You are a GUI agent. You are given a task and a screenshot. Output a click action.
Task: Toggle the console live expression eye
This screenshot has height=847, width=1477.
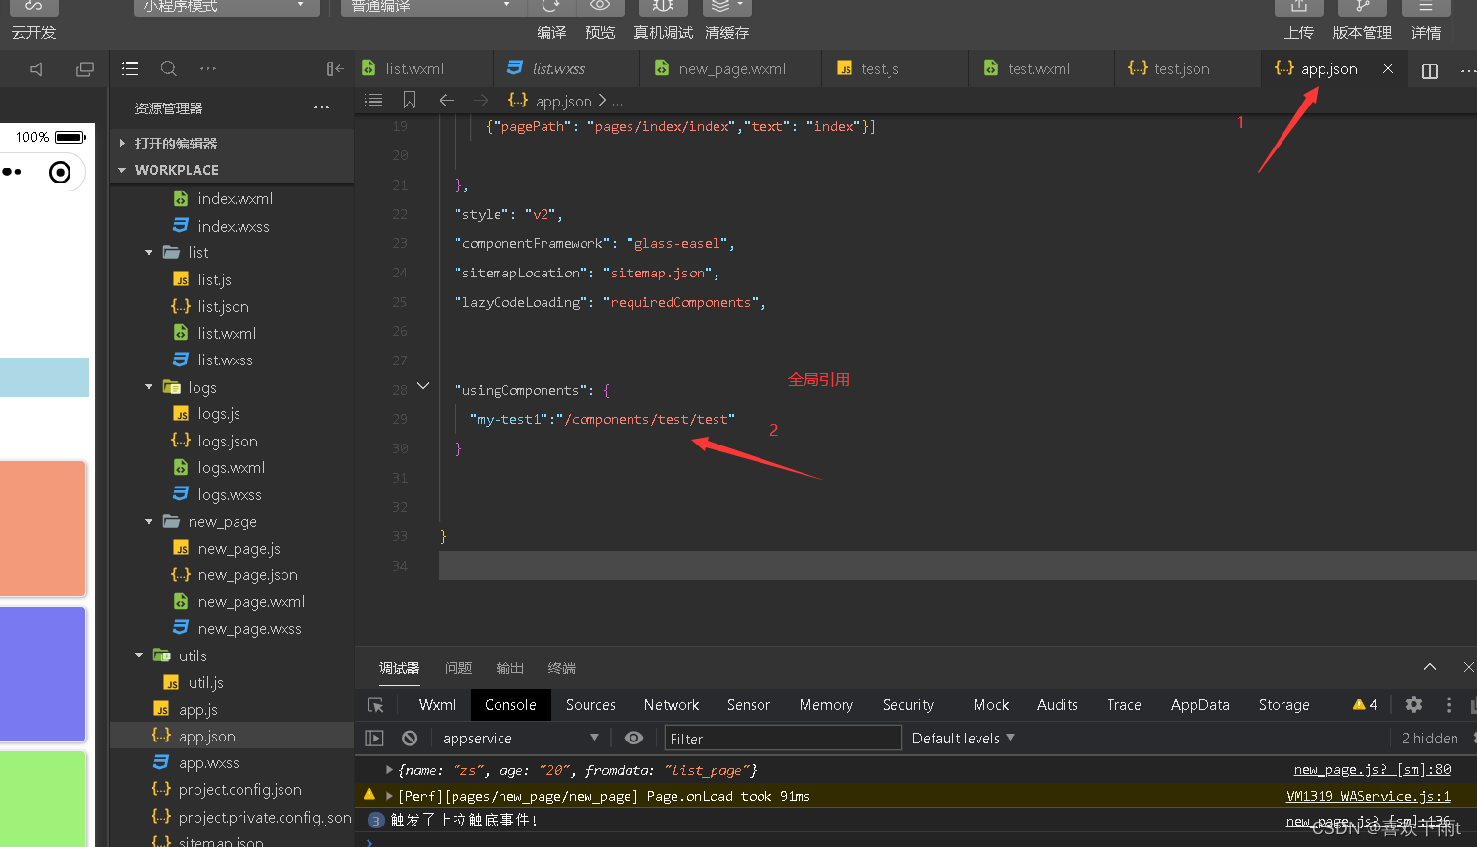coord(634,738)
